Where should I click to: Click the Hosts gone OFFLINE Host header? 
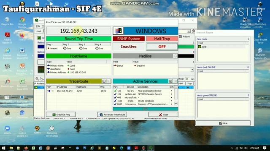(x=221, y=99)
